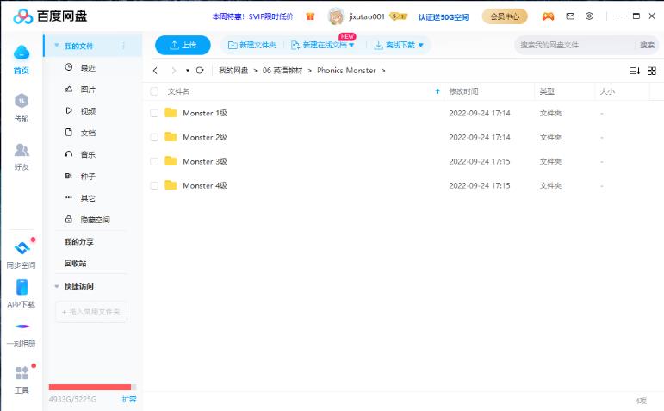The height and width of the screenshot is (411, 664).
Task: Open the mail message icon
Action: pos(570,16)
